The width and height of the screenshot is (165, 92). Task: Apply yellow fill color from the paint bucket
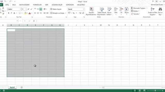point(25,13)
